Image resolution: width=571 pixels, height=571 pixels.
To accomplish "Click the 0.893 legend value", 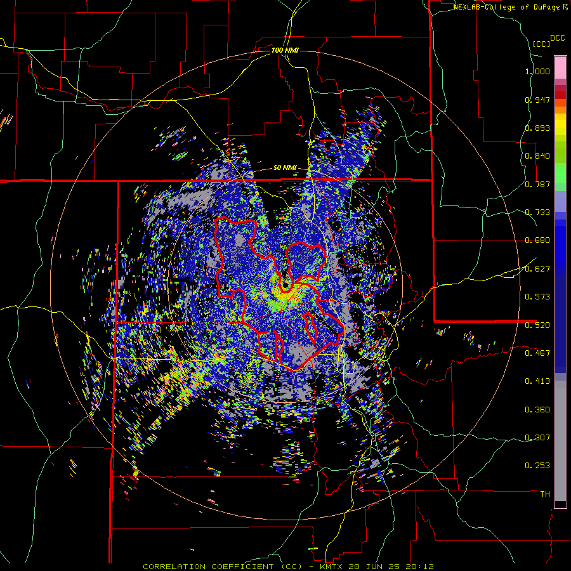I will pyautogui.click(x=537, y=128).
